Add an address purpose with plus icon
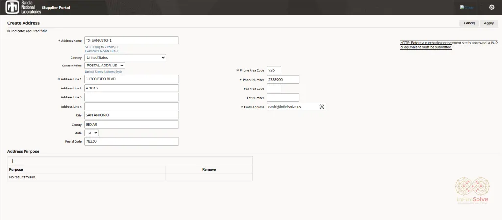 [12, 161]
